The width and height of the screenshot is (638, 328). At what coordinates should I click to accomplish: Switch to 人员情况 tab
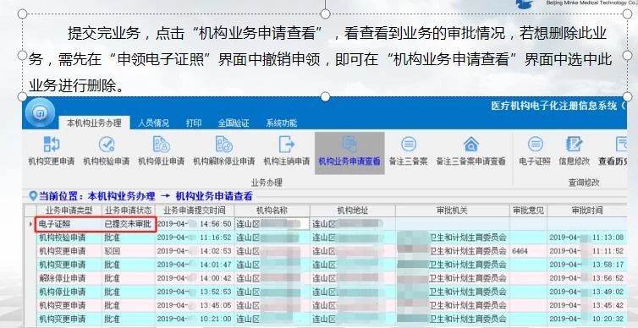point(153,123)
